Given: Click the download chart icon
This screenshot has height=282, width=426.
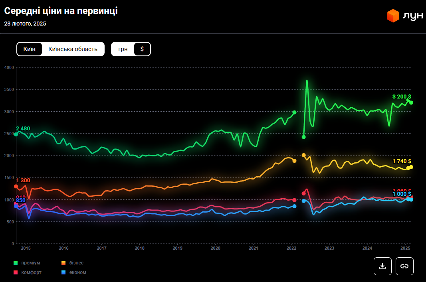Looking at the screenshot, I should (382, 266).
